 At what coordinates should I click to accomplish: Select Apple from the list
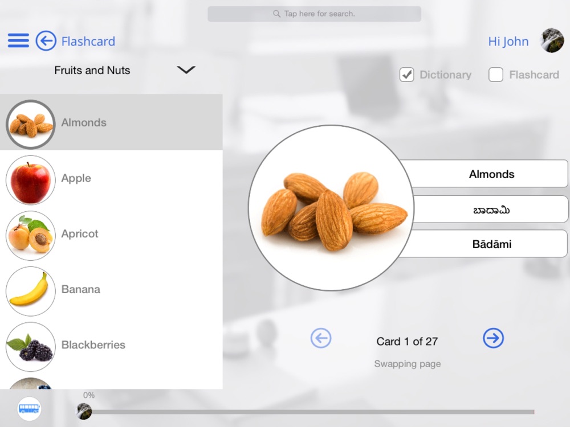pos(111,178)
